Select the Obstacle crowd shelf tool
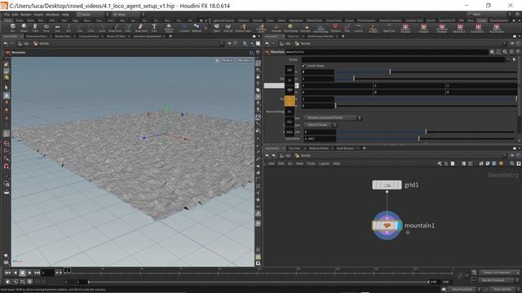Viewport: 522px width, 293px height. click(335, 27)
